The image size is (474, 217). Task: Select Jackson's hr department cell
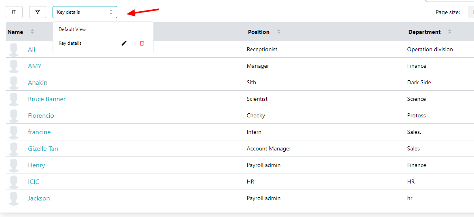point(410,198)
